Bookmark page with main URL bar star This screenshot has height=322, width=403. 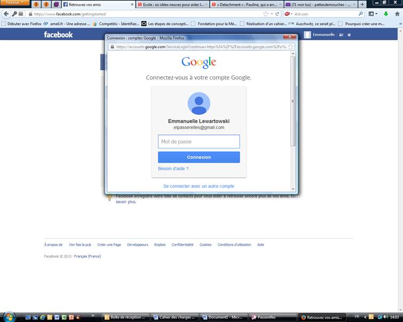266,14
